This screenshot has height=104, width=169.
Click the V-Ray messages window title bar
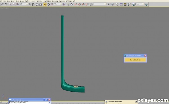coord(26,100)
